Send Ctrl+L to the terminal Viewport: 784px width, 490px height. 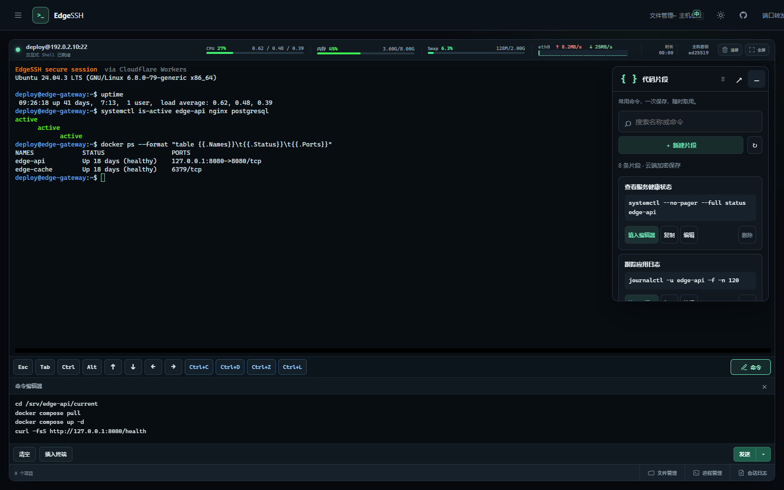click(293, 367)
